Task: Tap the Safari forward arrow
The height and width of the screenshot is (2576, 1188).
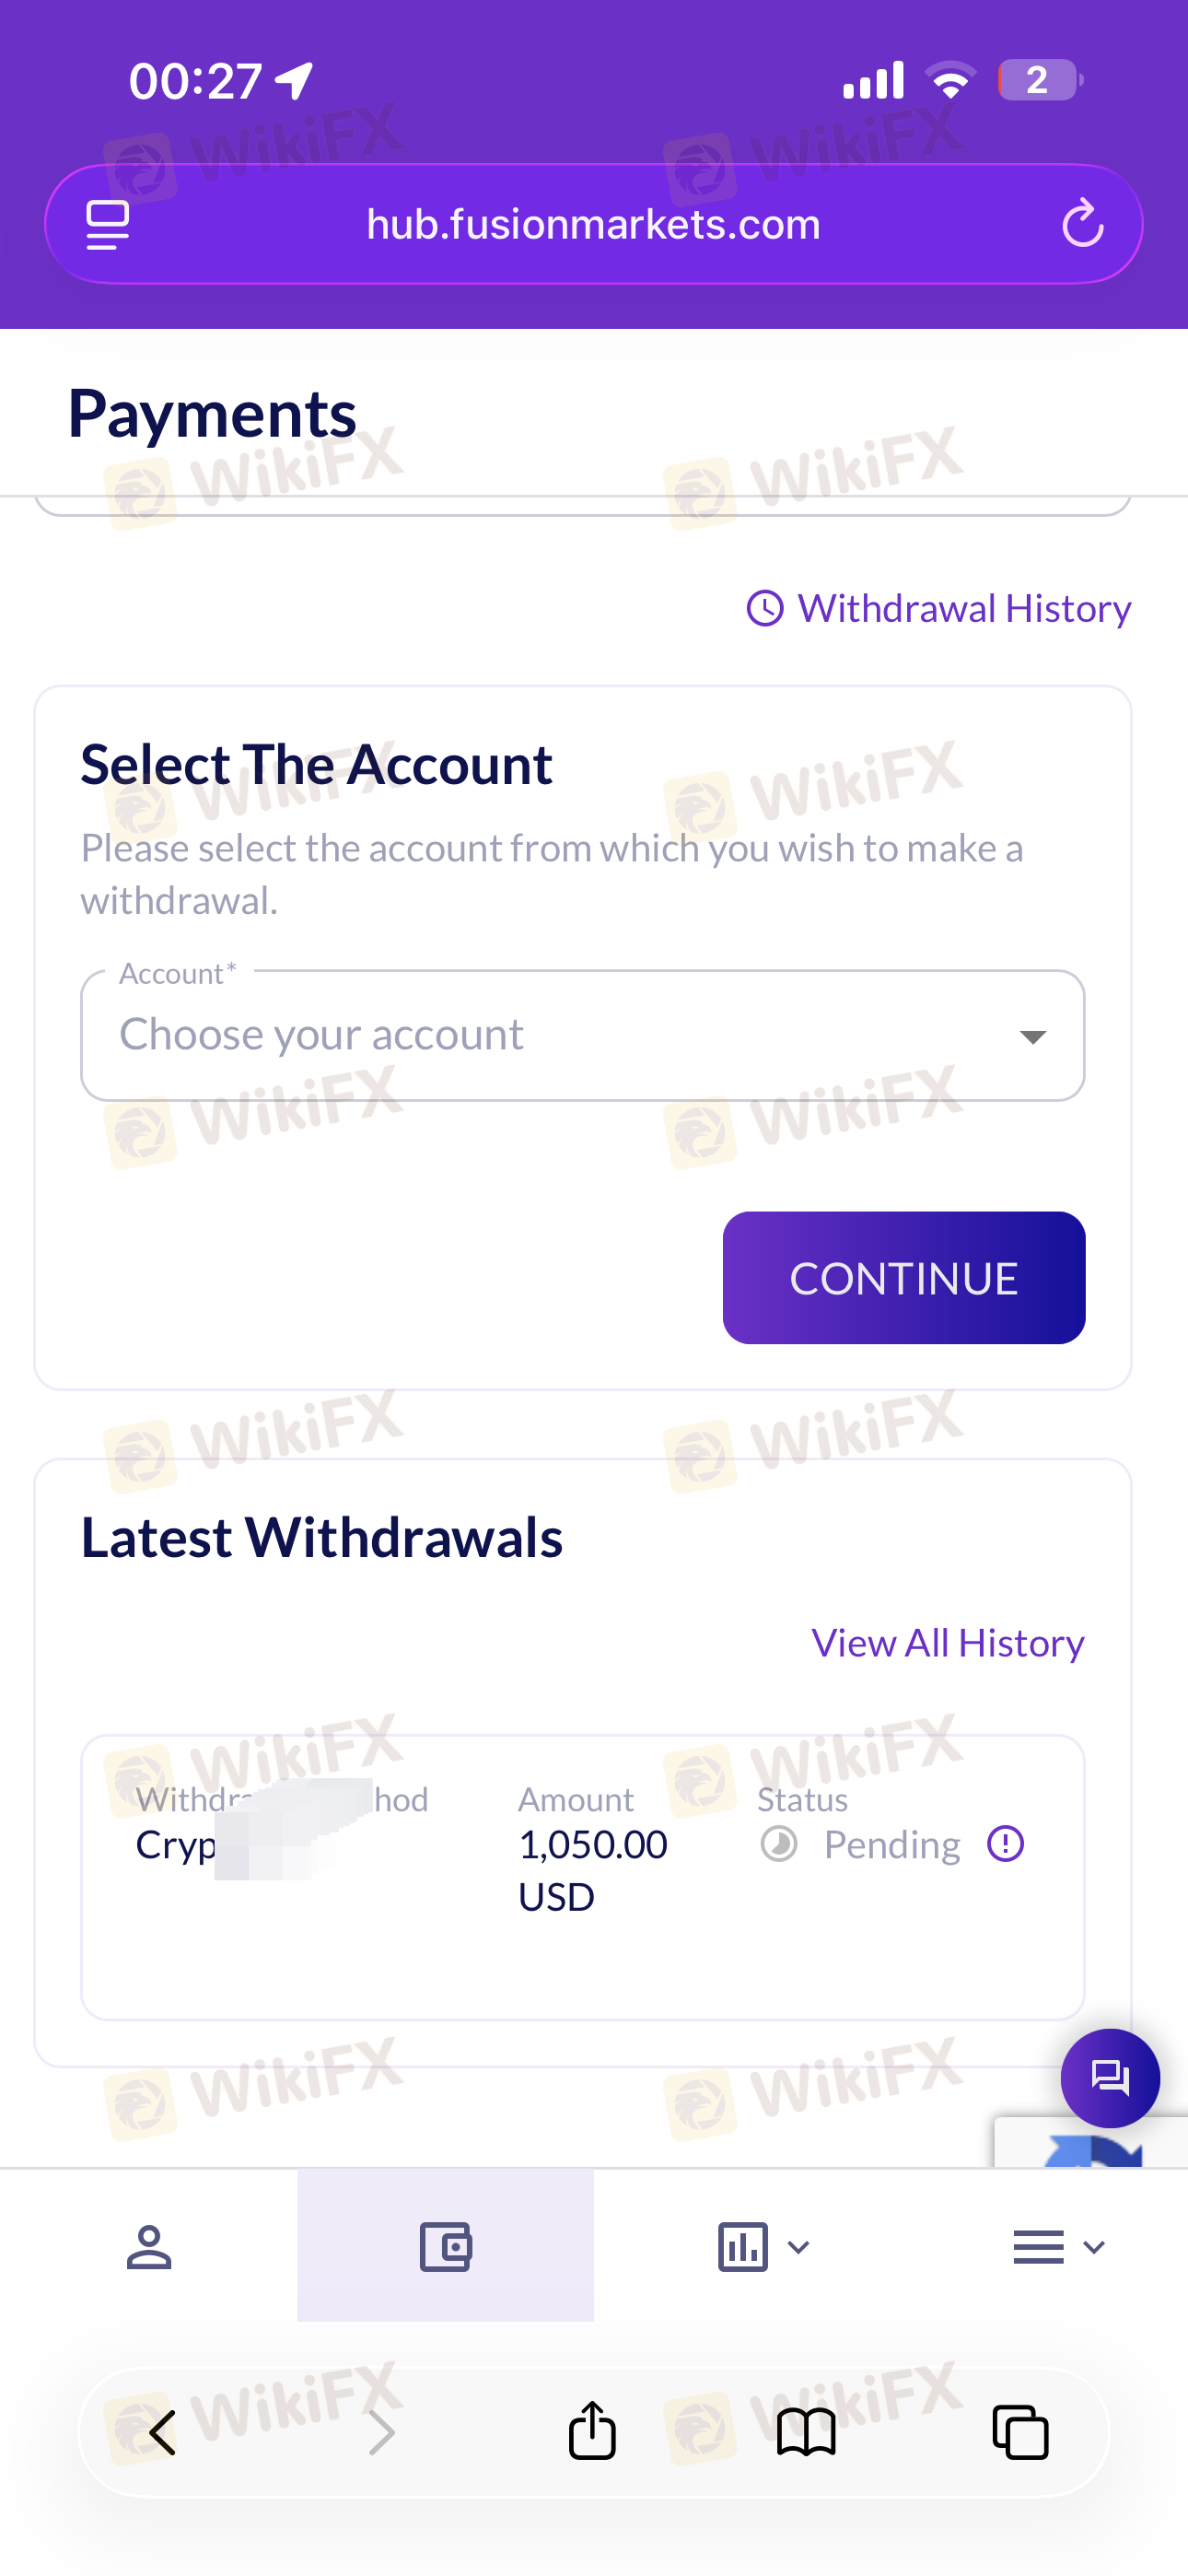Action: point(381,2432)
